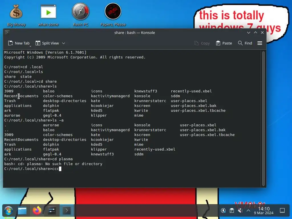Image resolution: width=292 pixels, height=219 pixels.
Task: Minimize the Konsole window
Action: pyautogui.click(x=248, y=33)
